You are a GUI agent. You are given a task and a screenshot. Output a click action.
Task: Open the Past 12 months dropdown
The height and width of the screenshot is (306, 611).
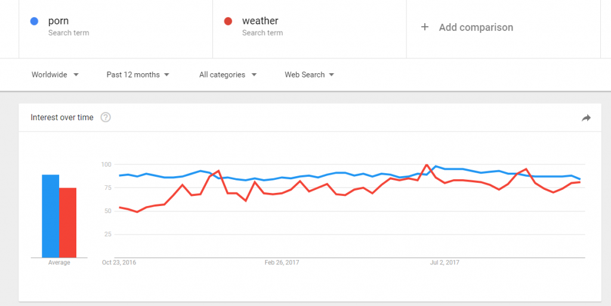pos(138,74)
